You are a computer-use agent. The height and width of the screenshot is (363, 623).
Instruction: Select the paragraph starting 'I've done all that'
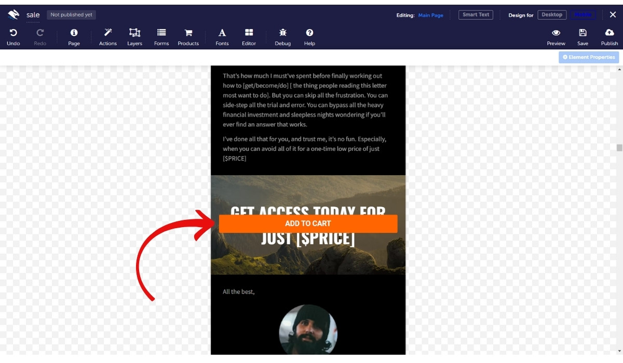pos(305,149)
